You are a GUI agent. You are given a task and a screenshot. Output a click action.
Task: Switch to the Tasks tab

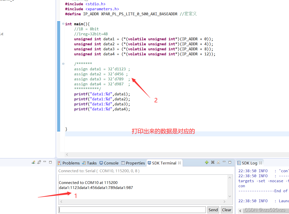pyautogui.click(x=90, y=163)
